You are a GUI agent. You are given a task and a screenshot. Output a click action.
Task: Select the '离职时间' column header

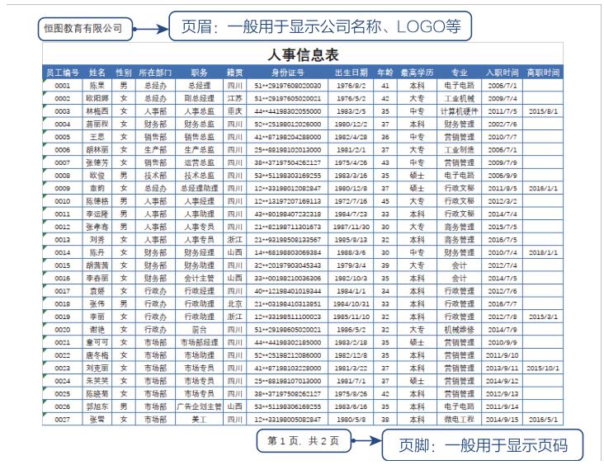[543, 73]
